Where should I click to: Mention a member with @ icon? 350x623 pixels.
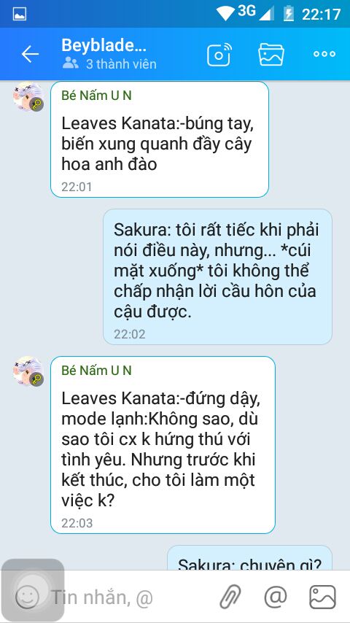click(x=276, y=597)
